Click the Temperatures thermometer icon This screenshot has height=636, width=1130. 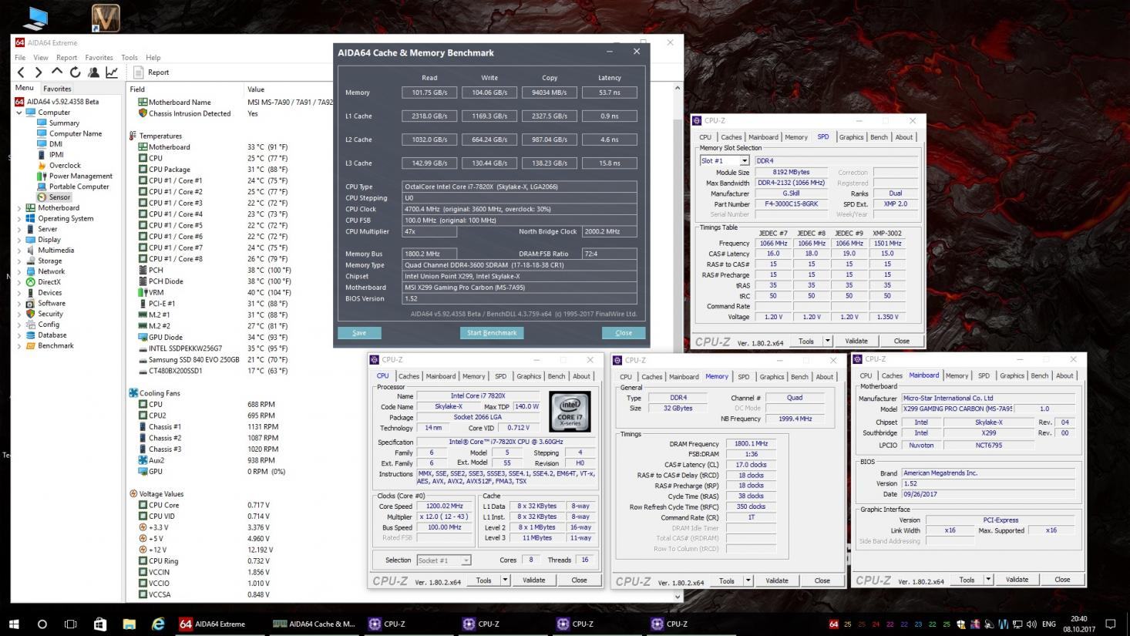coord(133,136)
